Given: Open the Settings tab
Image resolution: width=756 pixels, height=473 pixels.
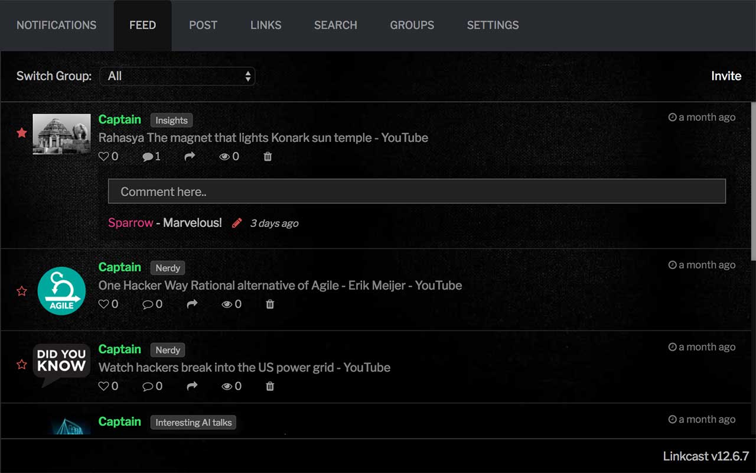Looking at the screenshot, I should pyautogui.click(x=493, y=25).
